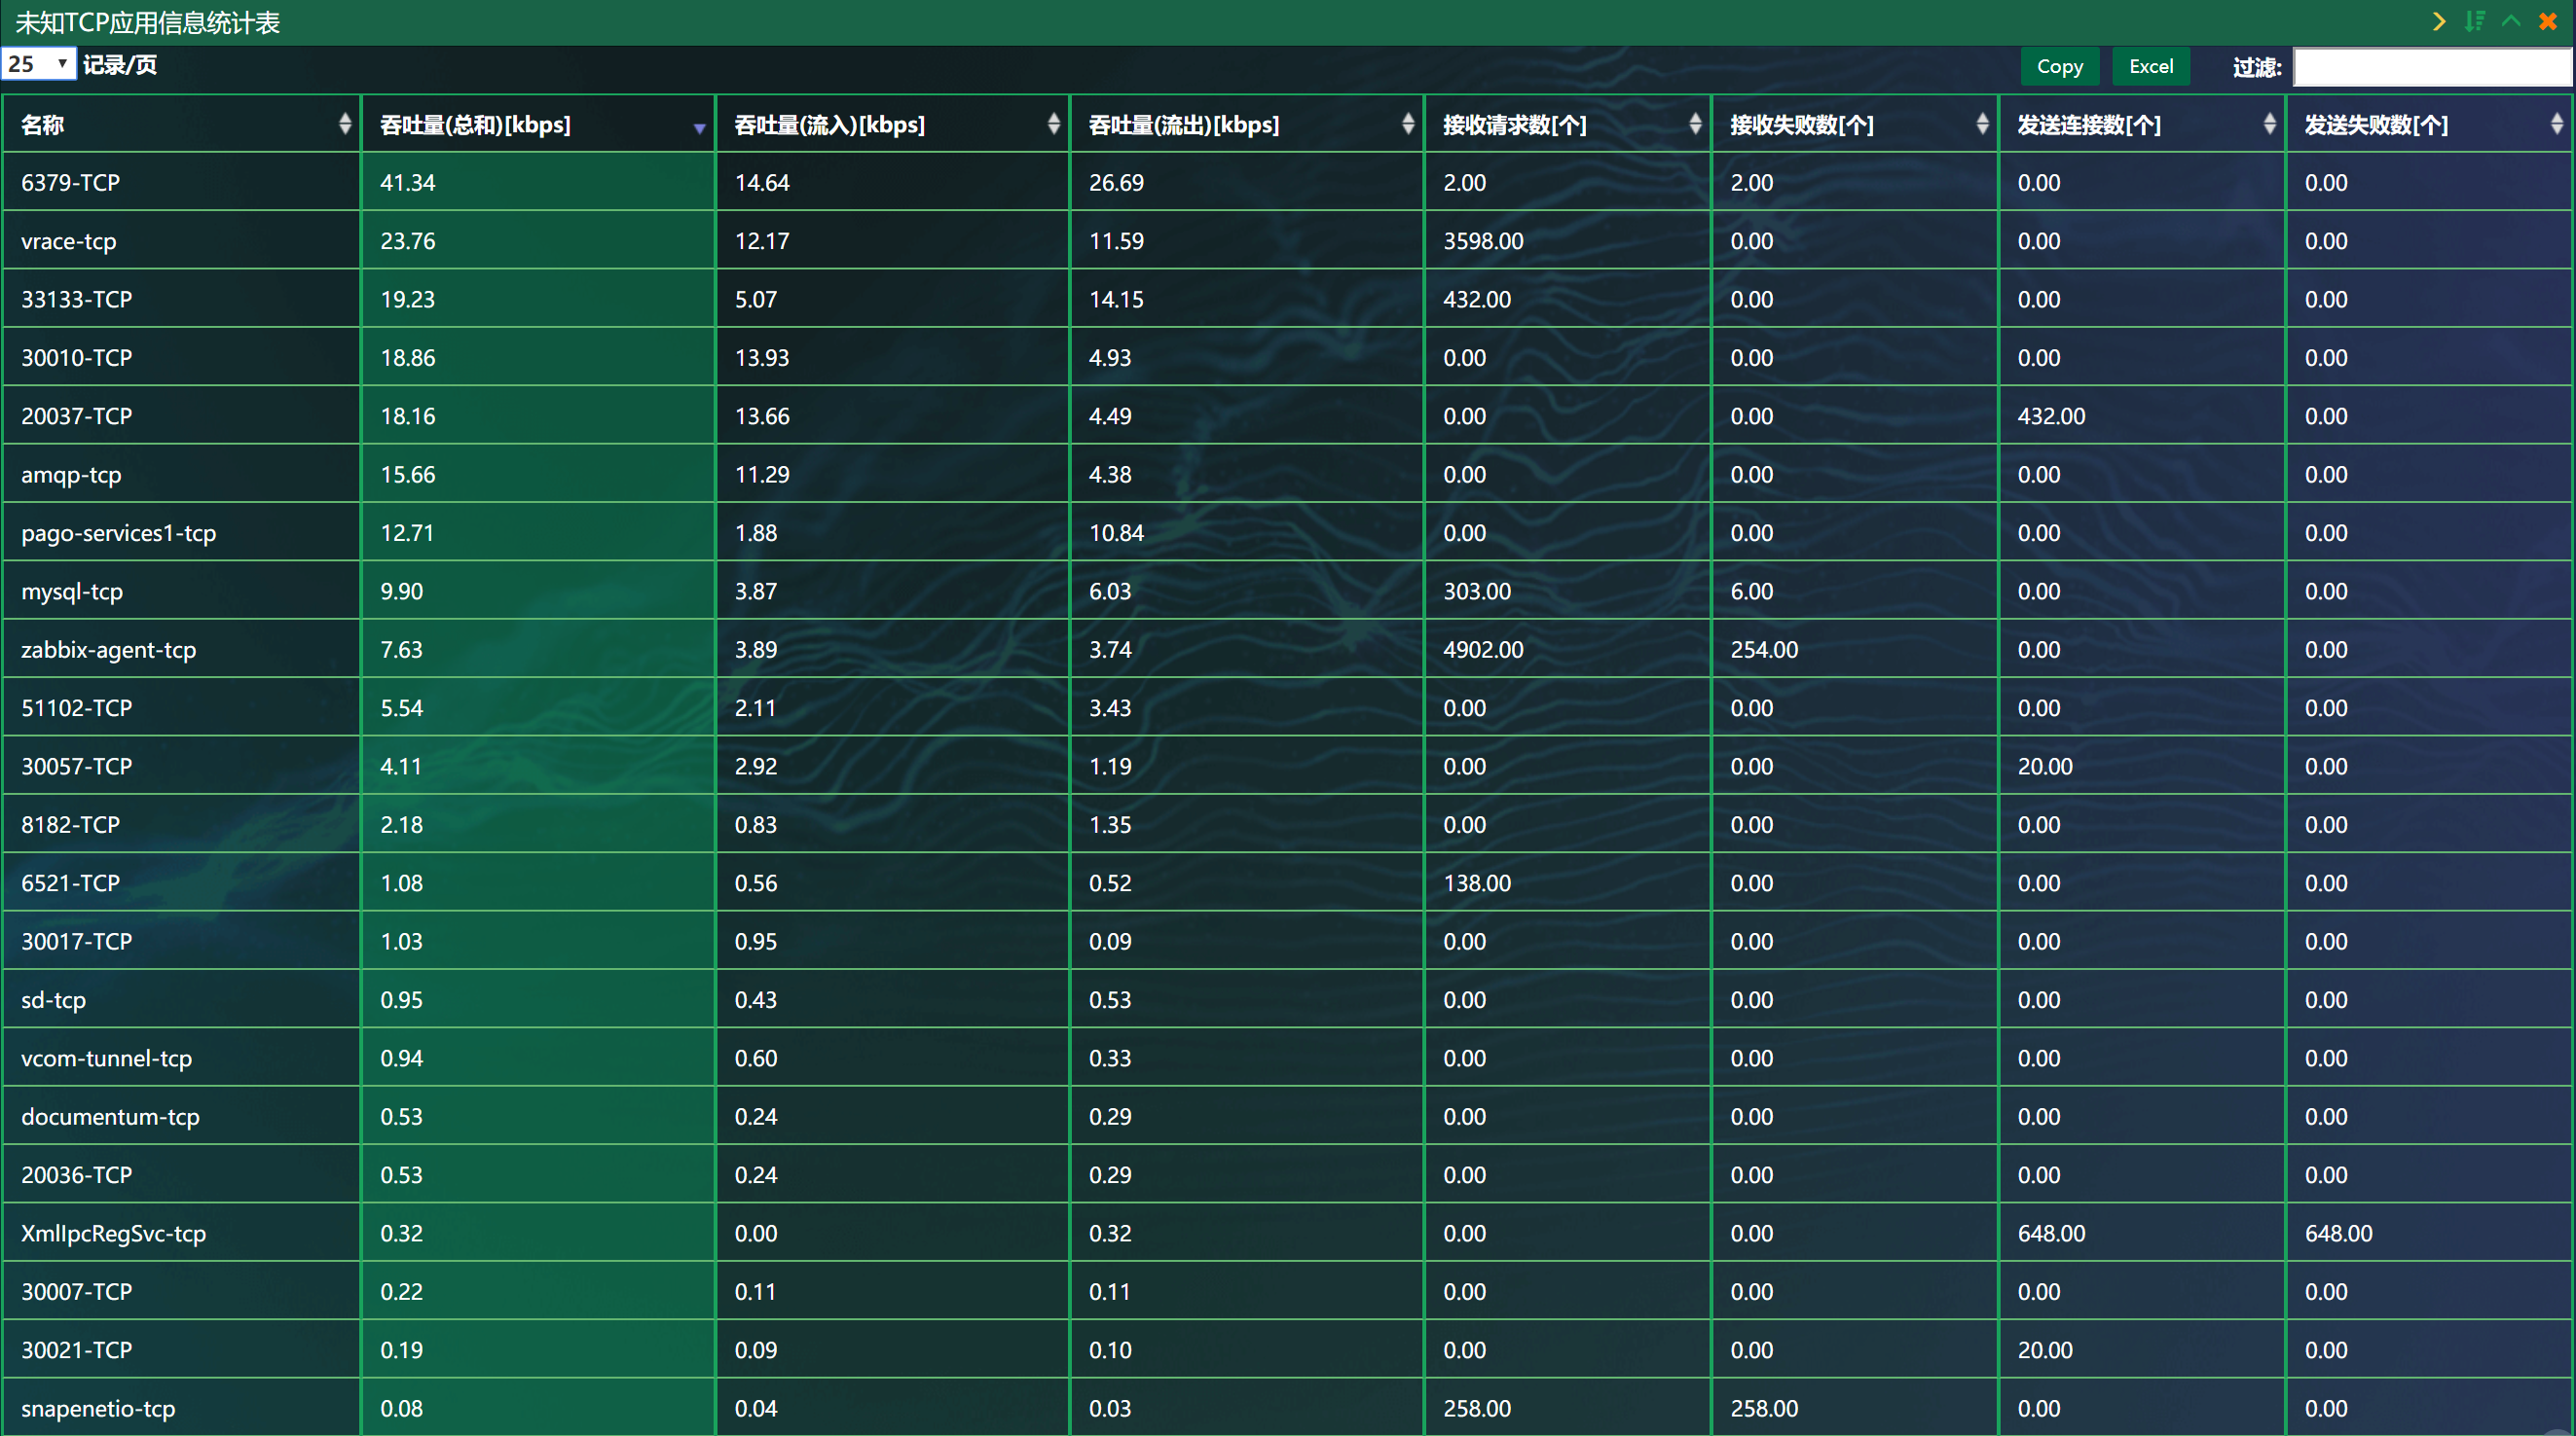Select the 30017-TCP name cell
This screenshot has height=1436, width=2576.
(x=181, y=942)
